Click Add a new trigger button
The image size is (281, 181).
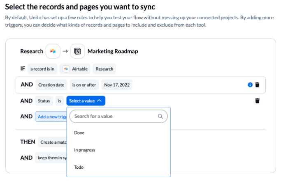click(51, 117)
